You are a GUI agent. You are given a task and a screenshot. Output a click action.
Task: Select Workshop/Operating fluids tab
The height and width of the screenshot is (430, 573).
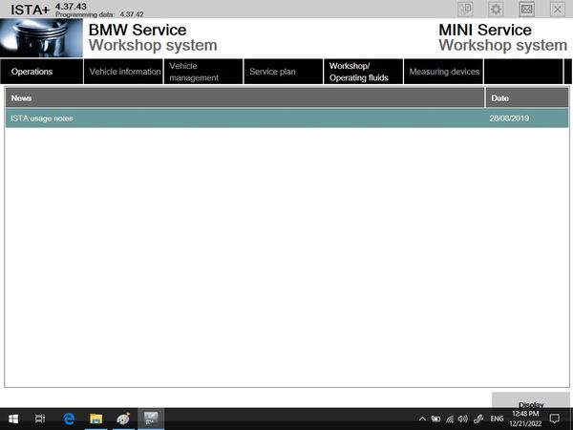click(364, 72)
